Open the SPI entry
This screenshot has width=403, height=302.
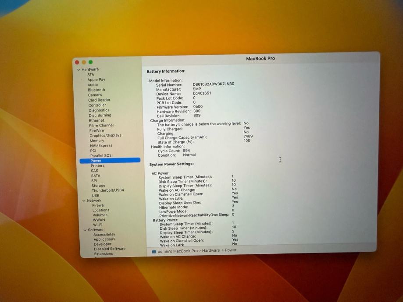[x=94, y=181]
